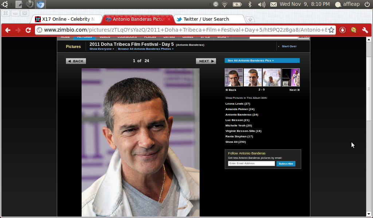
Task: Open Browse All Antonio Banderas Photos link
Action: [146, 49]
